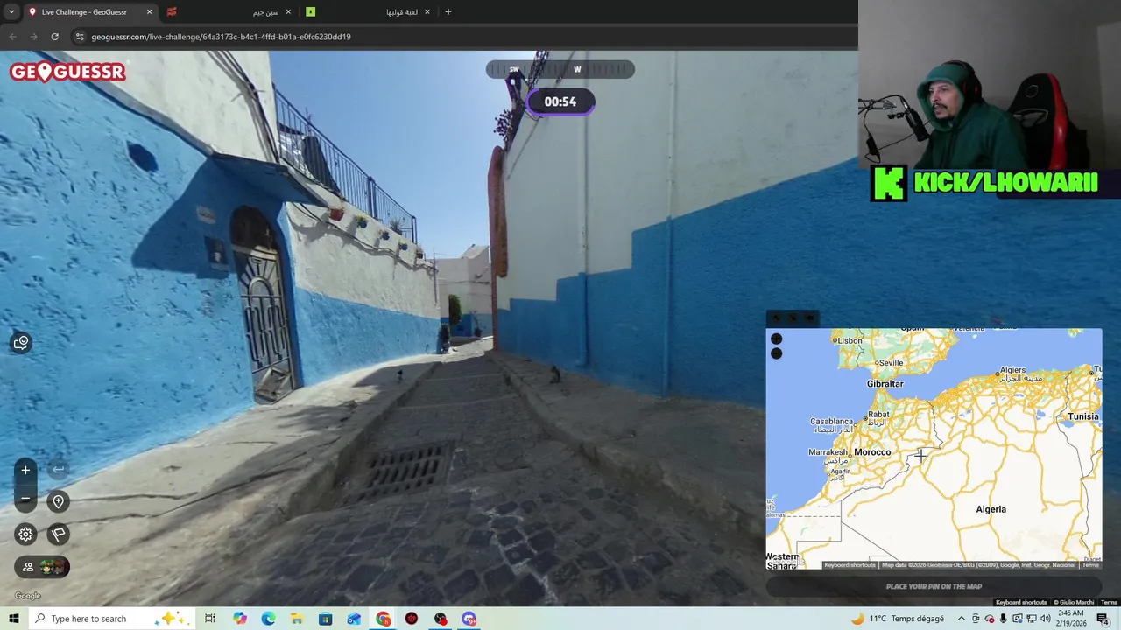Click the flag button beside settings
The height and width of the screenshot is (630, 1121).
tap(58, 534)
